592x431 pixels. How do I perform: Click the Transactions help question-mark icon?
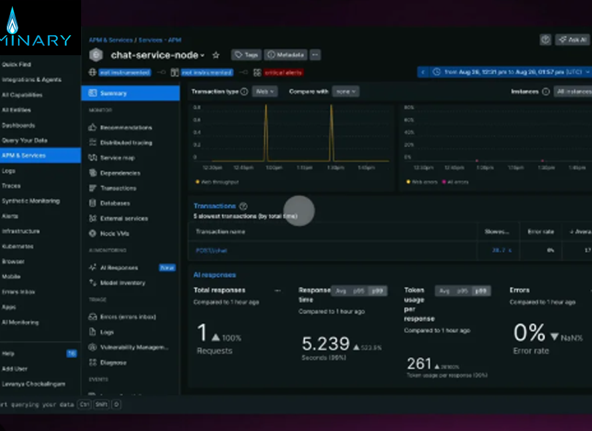pos(243,206)
